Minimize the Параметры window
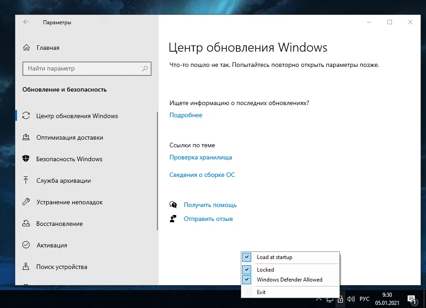 (x=369, y=22)
